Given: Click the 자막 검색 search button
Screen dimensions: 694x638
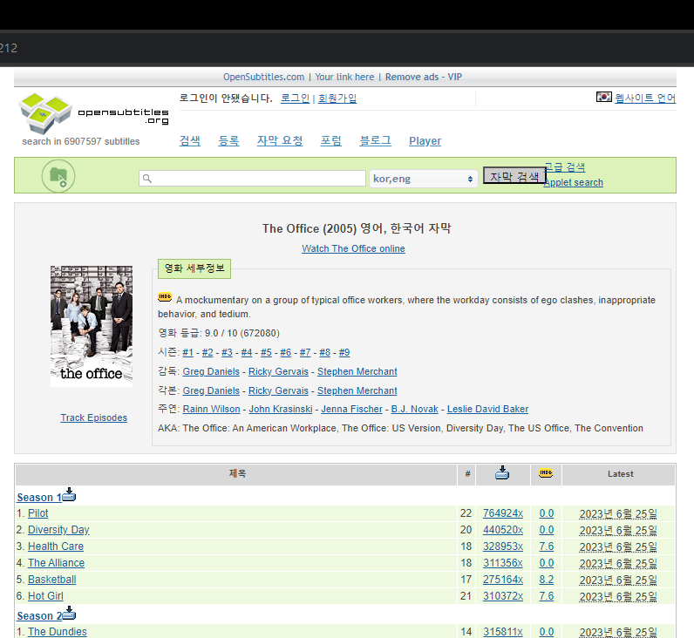Looking at the screenshot, I should point(514,176).
